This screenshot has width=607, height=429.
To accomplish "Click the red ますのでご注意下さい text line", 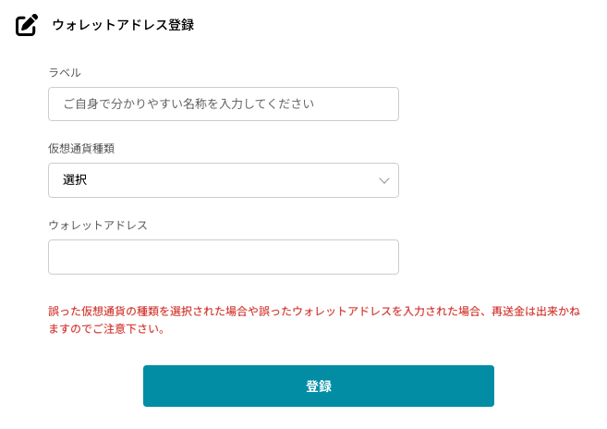I will (106, 329).
